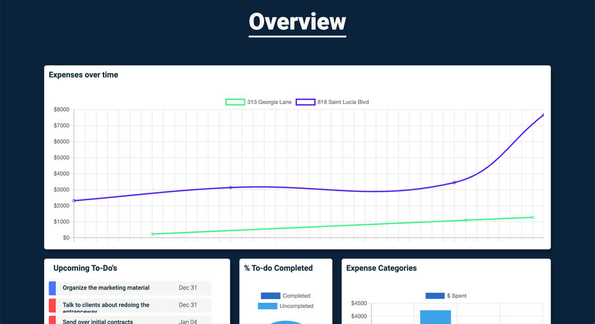
Task: Open the Organize the marketing material to-do
Action: click(130, 288)
